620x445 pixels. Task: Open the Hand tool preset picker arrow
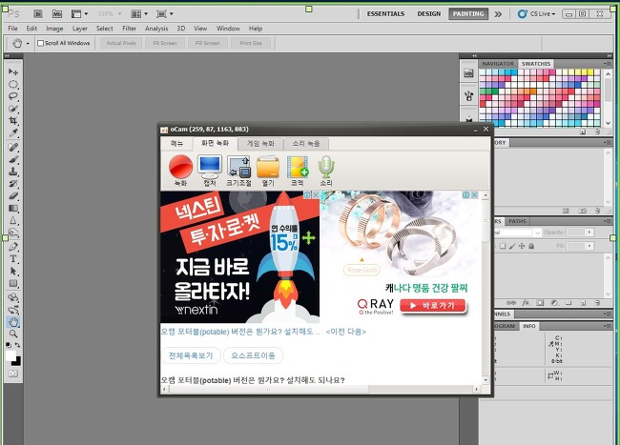pos(28,43)
